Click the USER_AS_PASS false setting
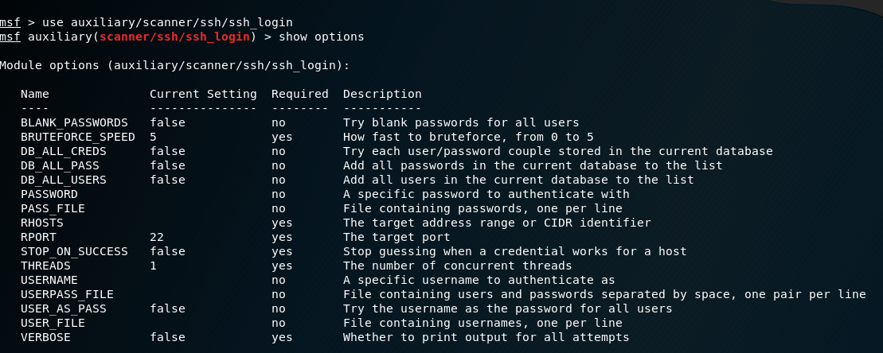This screenshot has width=883, height=353. point(167,308)
